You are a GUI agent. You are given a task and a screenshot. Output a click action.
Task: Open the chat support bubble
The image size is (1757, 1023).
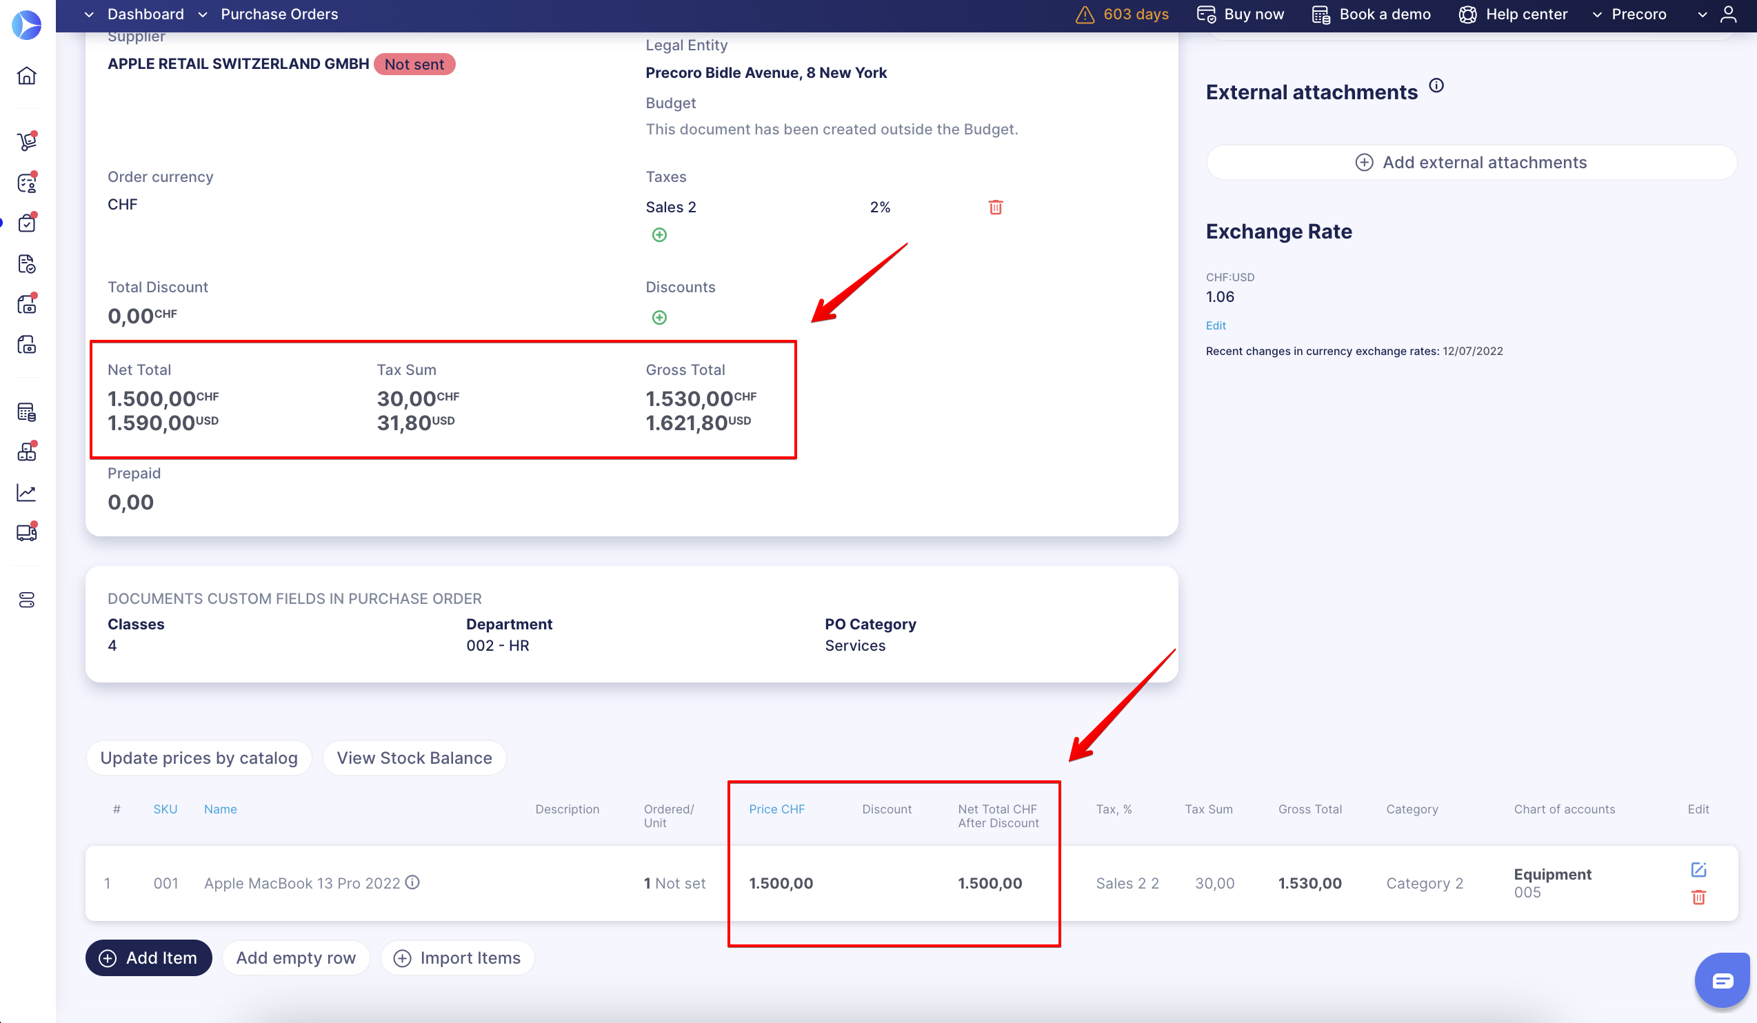click(x=1722, y=980)
